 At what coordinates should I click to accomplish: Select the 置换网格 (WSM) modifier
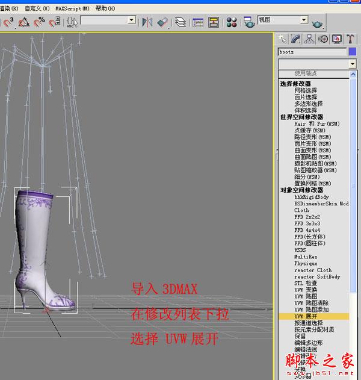pyautogui.click(x=314, y=184)
